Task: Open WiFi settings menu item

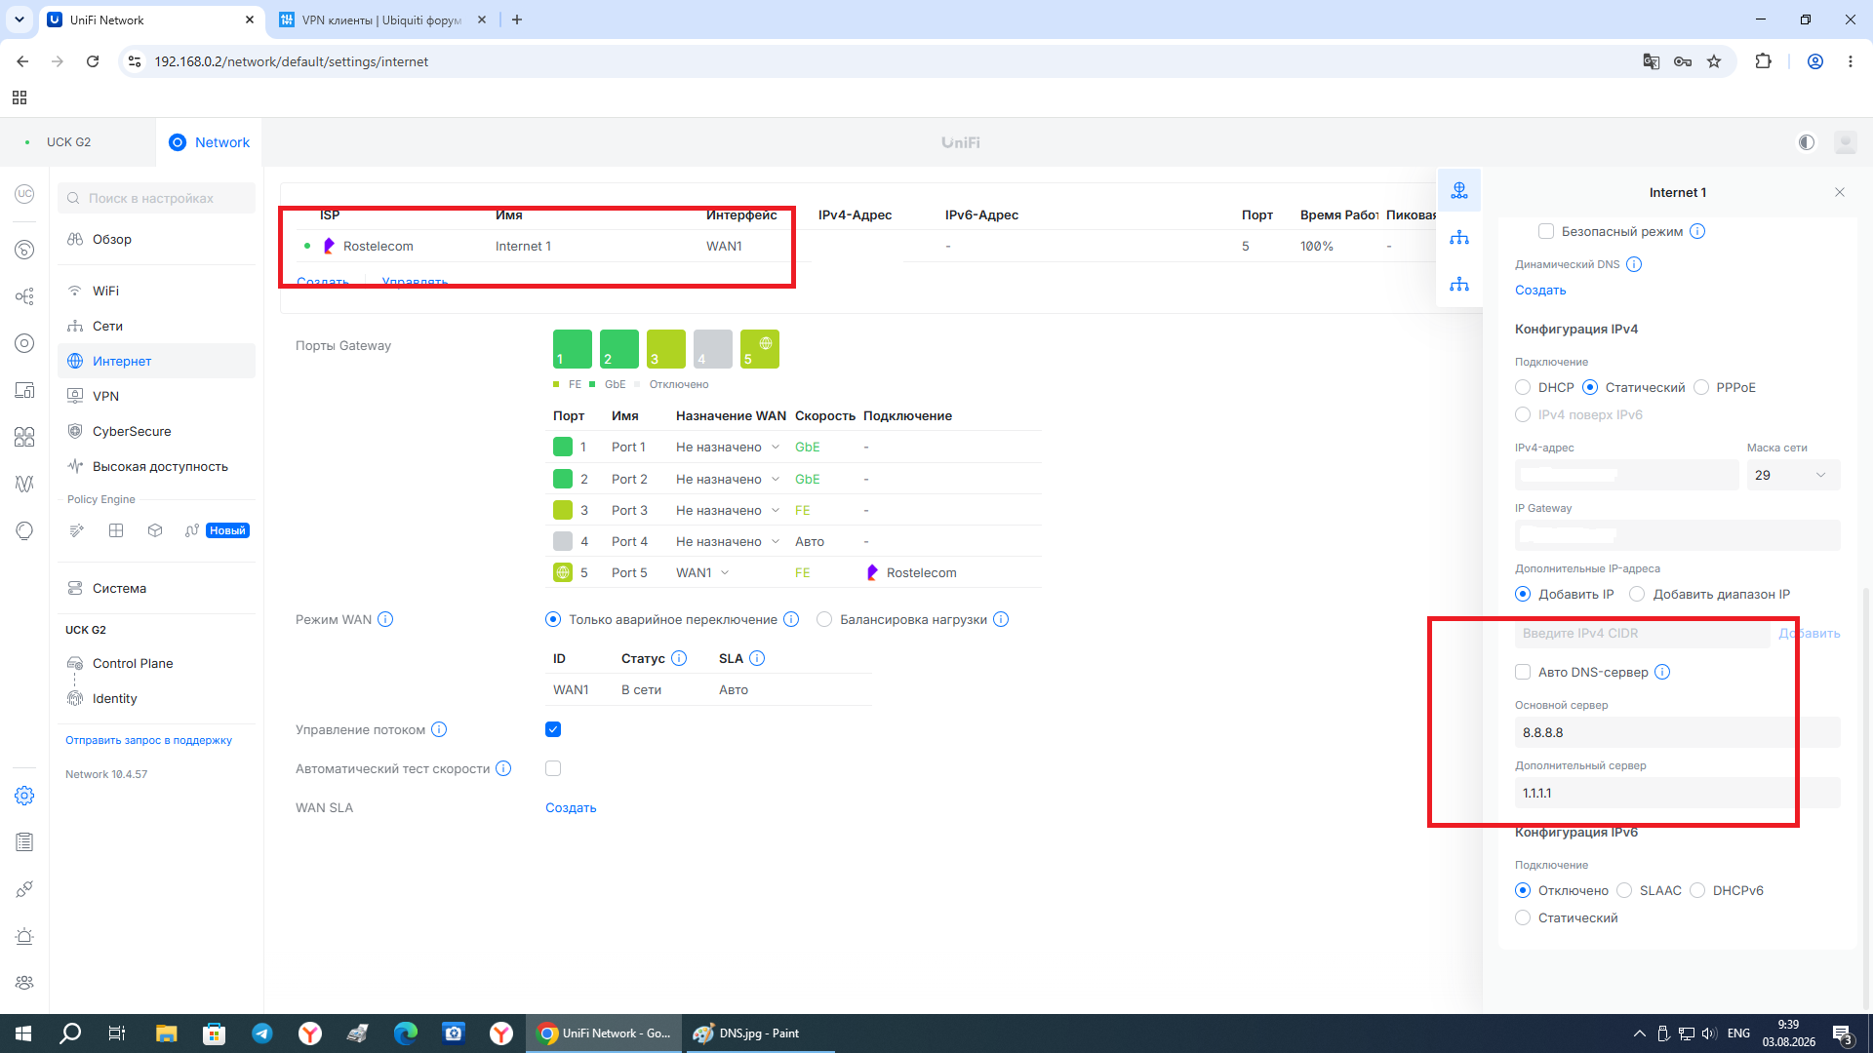Action: click(156, 291)
